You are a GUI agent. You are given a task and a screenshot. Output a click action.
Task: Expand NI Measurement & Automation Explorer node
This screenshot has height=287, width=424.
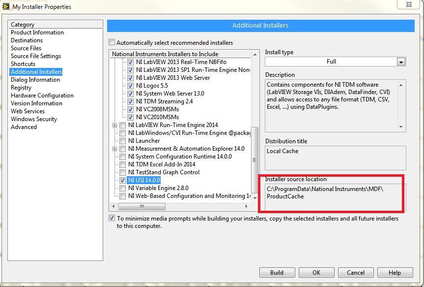click(x=114, y=149)
